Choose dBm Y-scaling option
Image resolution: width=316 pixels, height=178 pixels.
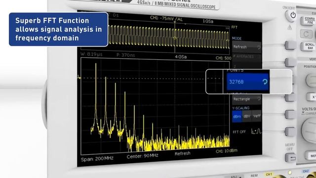(x=237, y=117)
